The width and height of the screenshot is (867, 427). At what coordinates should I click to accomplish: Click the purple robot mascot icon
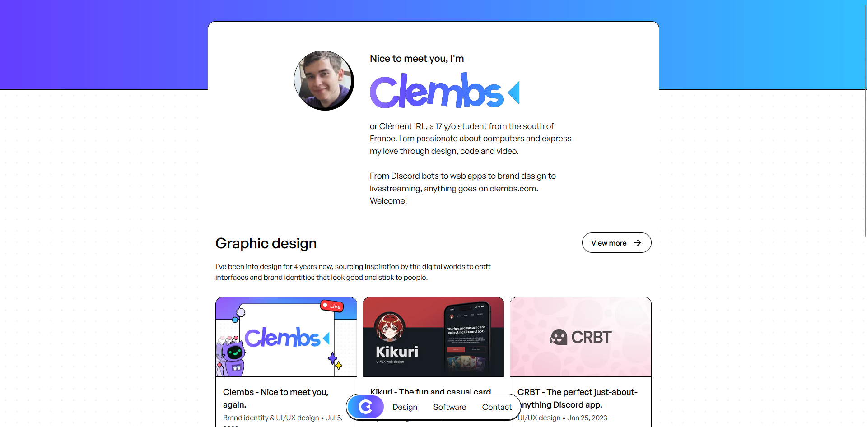pyautogui.click(x=233, y=357)
